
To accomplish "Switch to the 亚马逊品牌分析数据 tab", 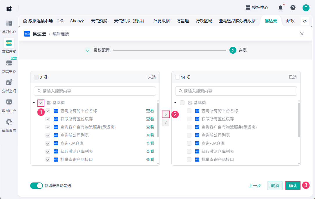I will [x=237, y=21].
